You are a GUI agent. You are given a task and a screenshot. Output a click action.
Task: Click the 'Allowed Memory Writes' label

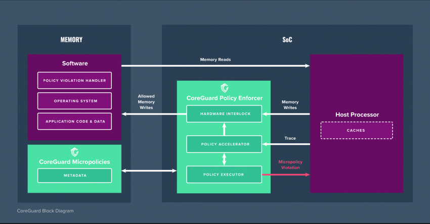[146, 102]
